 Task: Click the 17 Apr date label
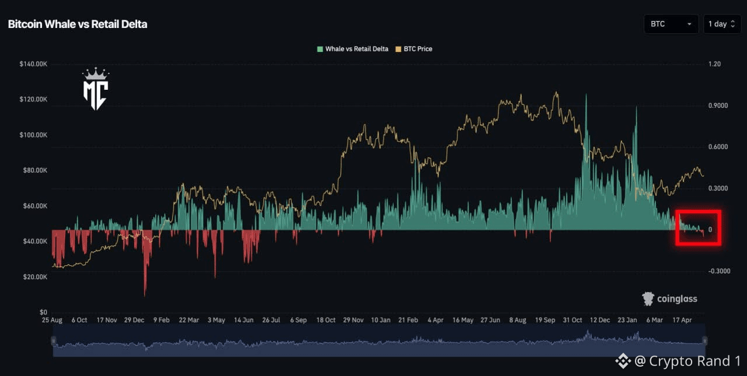point(682,320)
